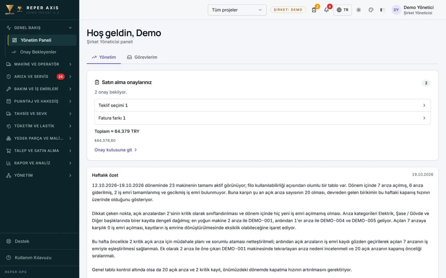Screen dimensions: 446x278
Task: Switch to the Görevlerim tab
Action: coord(142,57)
